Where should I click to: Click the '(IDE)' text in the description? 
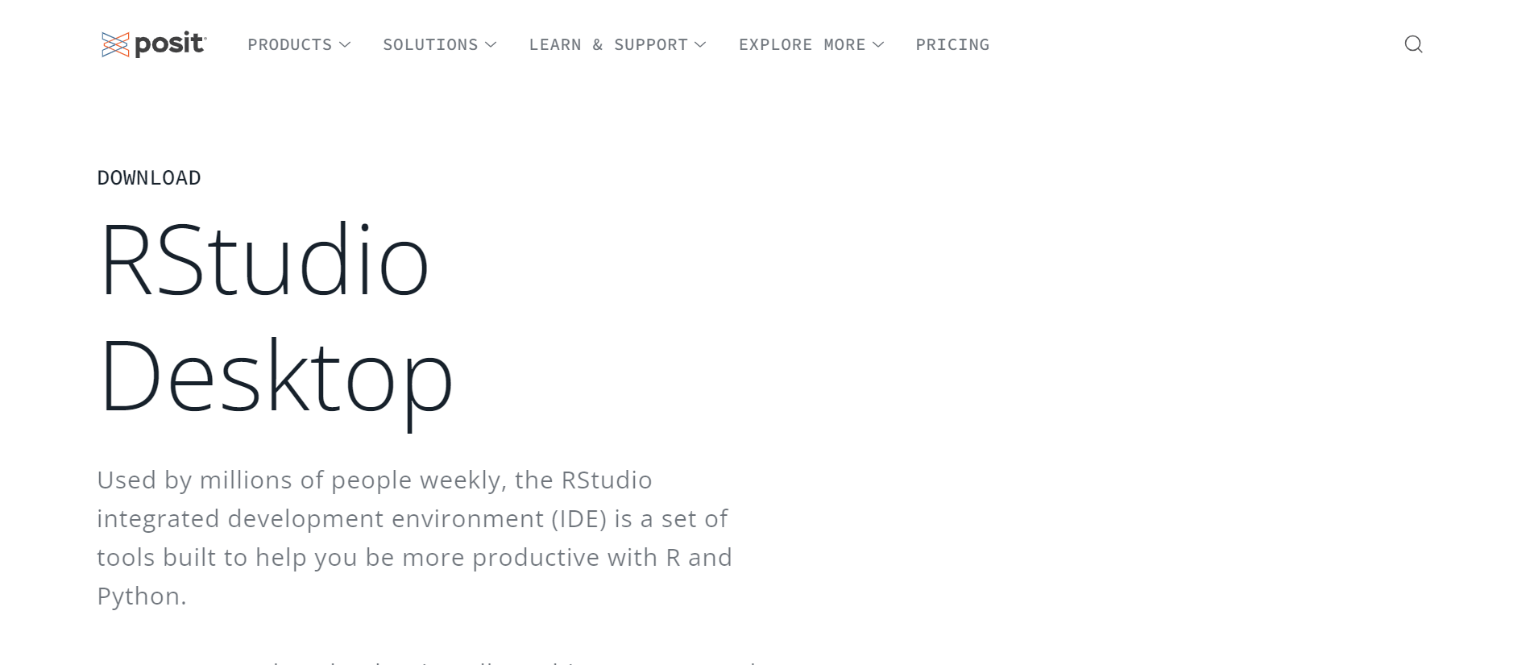coord(579,518)
